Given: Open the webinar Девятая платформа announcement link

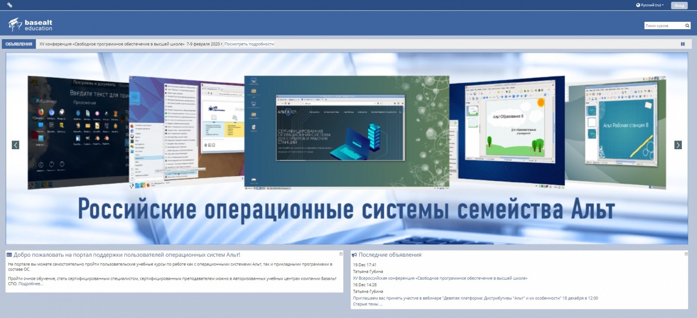Looking at the screenshot, I should pyautogui.click(x=475, y=298).
